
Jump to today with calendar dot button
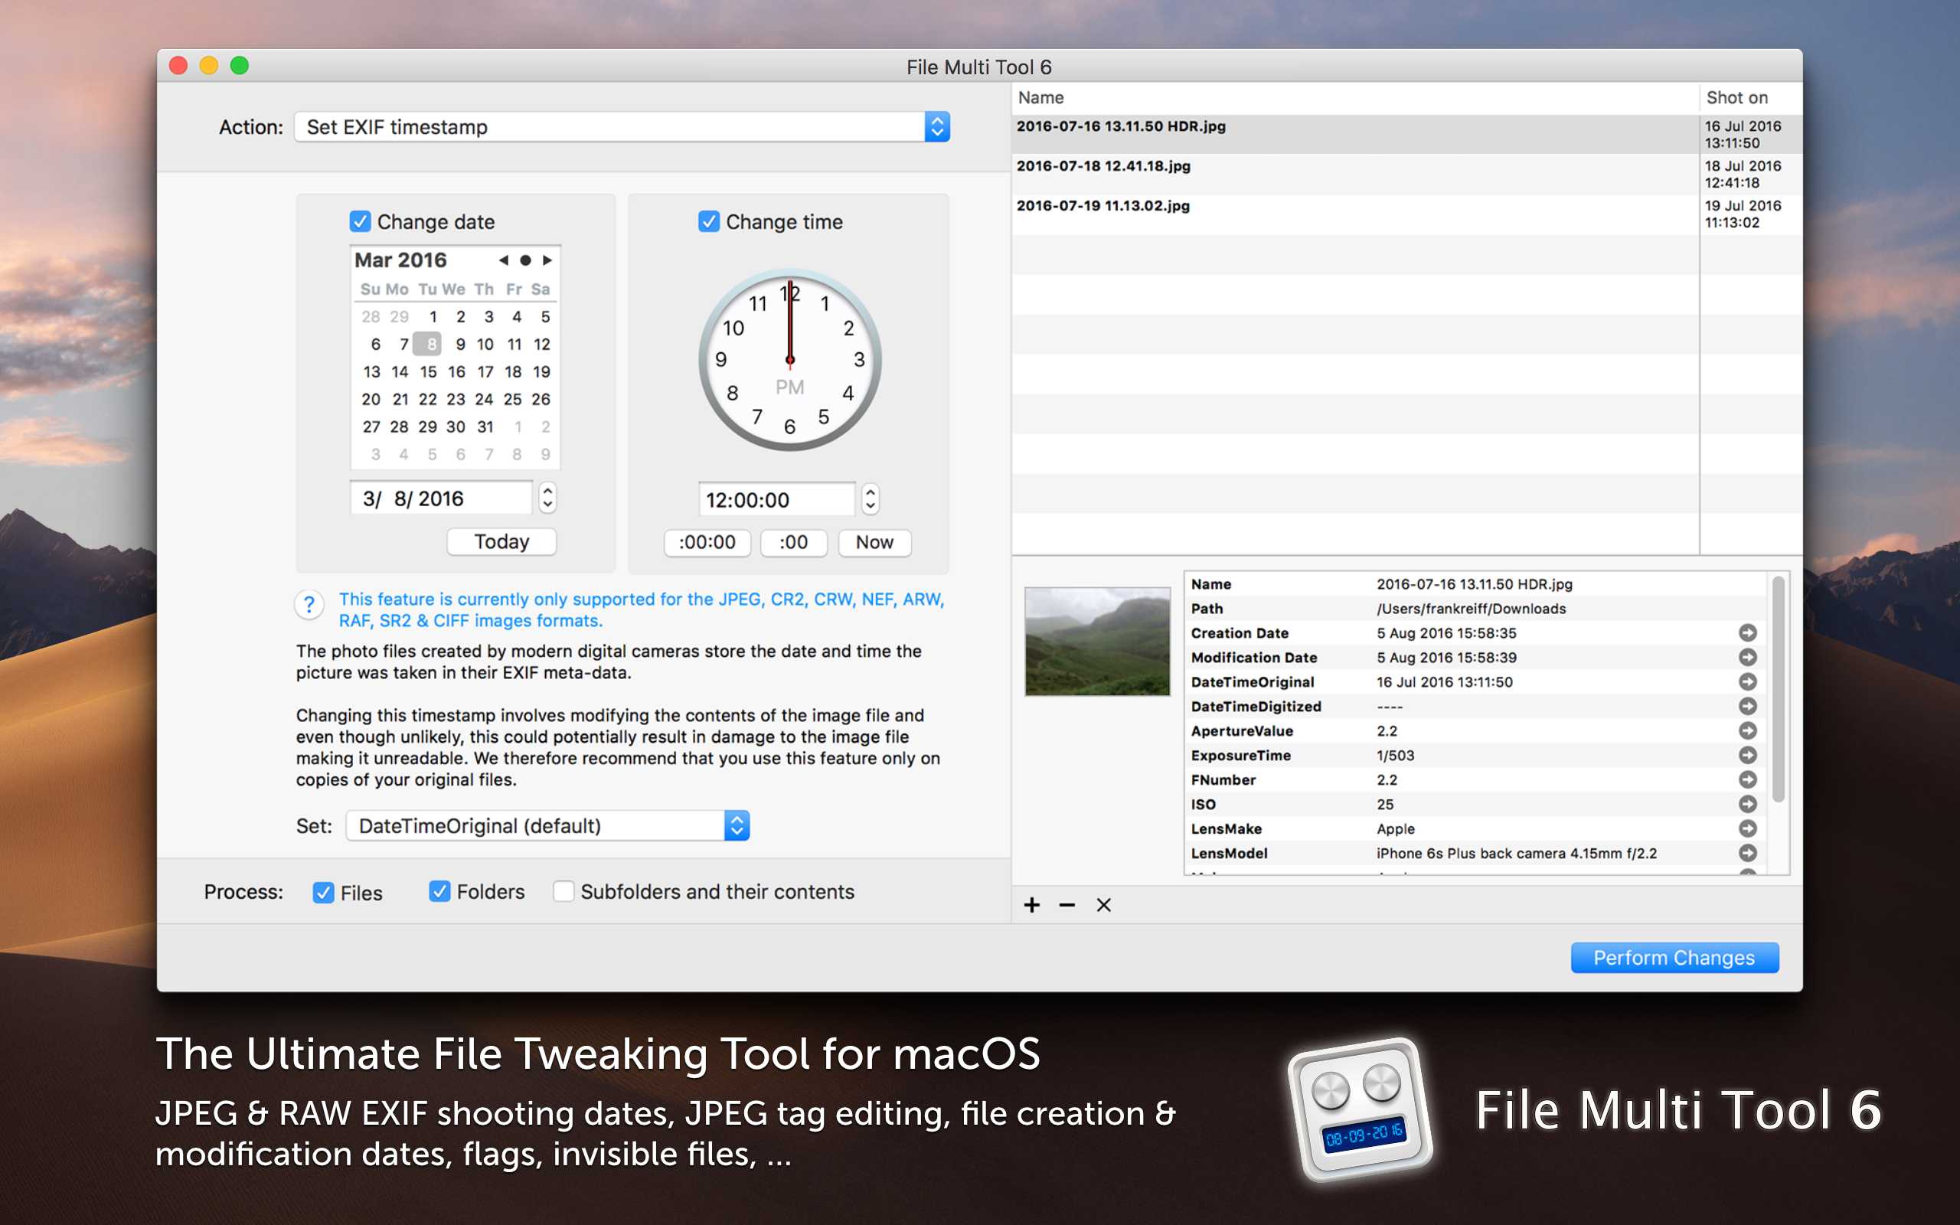coord(524,260)
